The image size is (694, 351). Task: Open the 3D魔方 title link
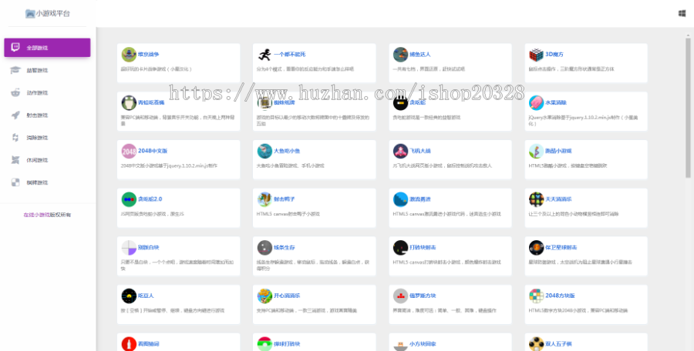point(554,55)
